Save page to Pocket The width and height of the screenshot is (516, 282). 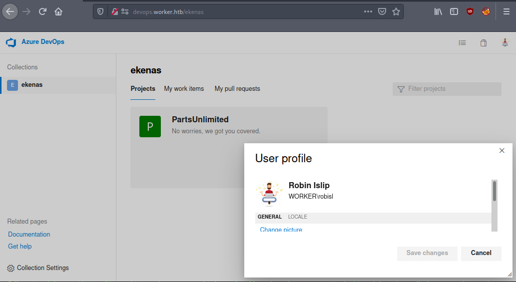point(382,12)
